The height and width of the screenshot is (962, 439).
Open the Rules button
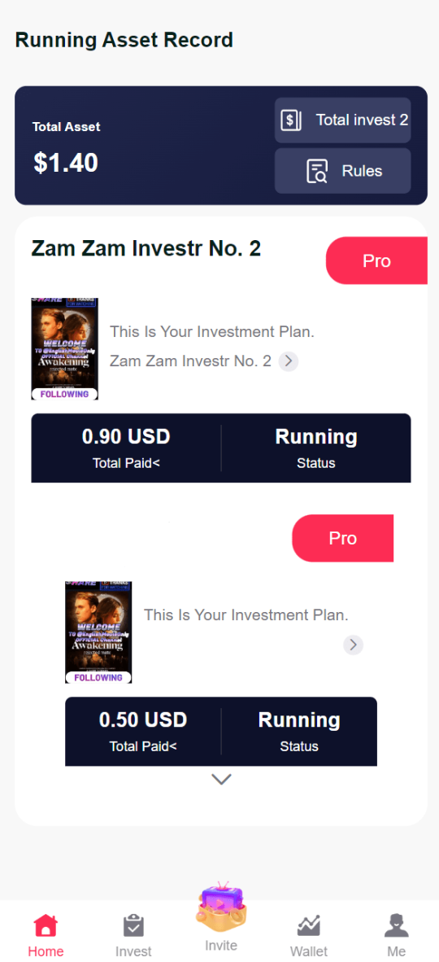(343, 171)
